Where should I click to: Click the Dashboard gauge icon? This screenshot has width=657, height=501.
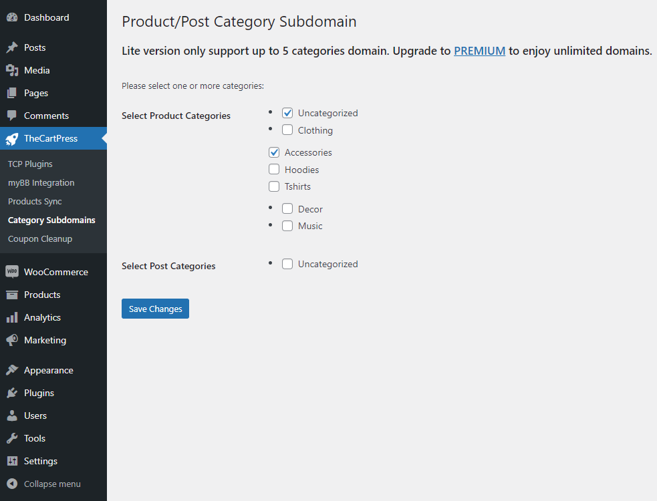12,17
